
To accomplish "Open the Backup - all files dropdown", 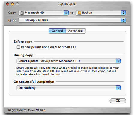I will click(x=72, y=20).
